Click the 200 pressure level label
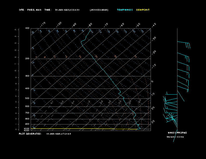Screen dimensions: 206x159 [x=27, y=59]
